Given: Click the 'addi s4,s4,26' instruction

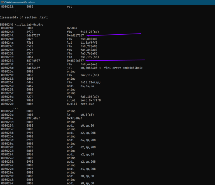Looking at the screenshot, I should (81, 86).
